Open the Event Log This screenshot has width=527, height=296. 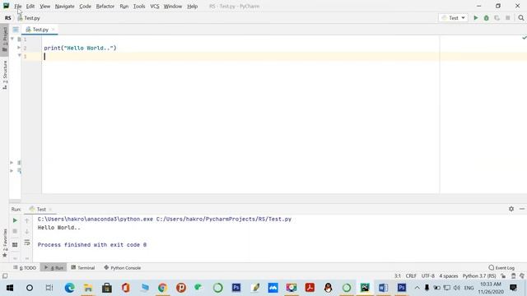click(x=501, y=268)
